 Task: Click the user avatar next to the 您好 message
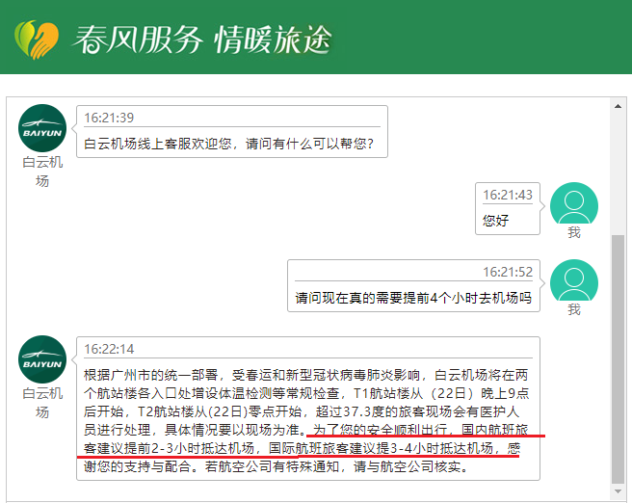[x=574, y=203]
